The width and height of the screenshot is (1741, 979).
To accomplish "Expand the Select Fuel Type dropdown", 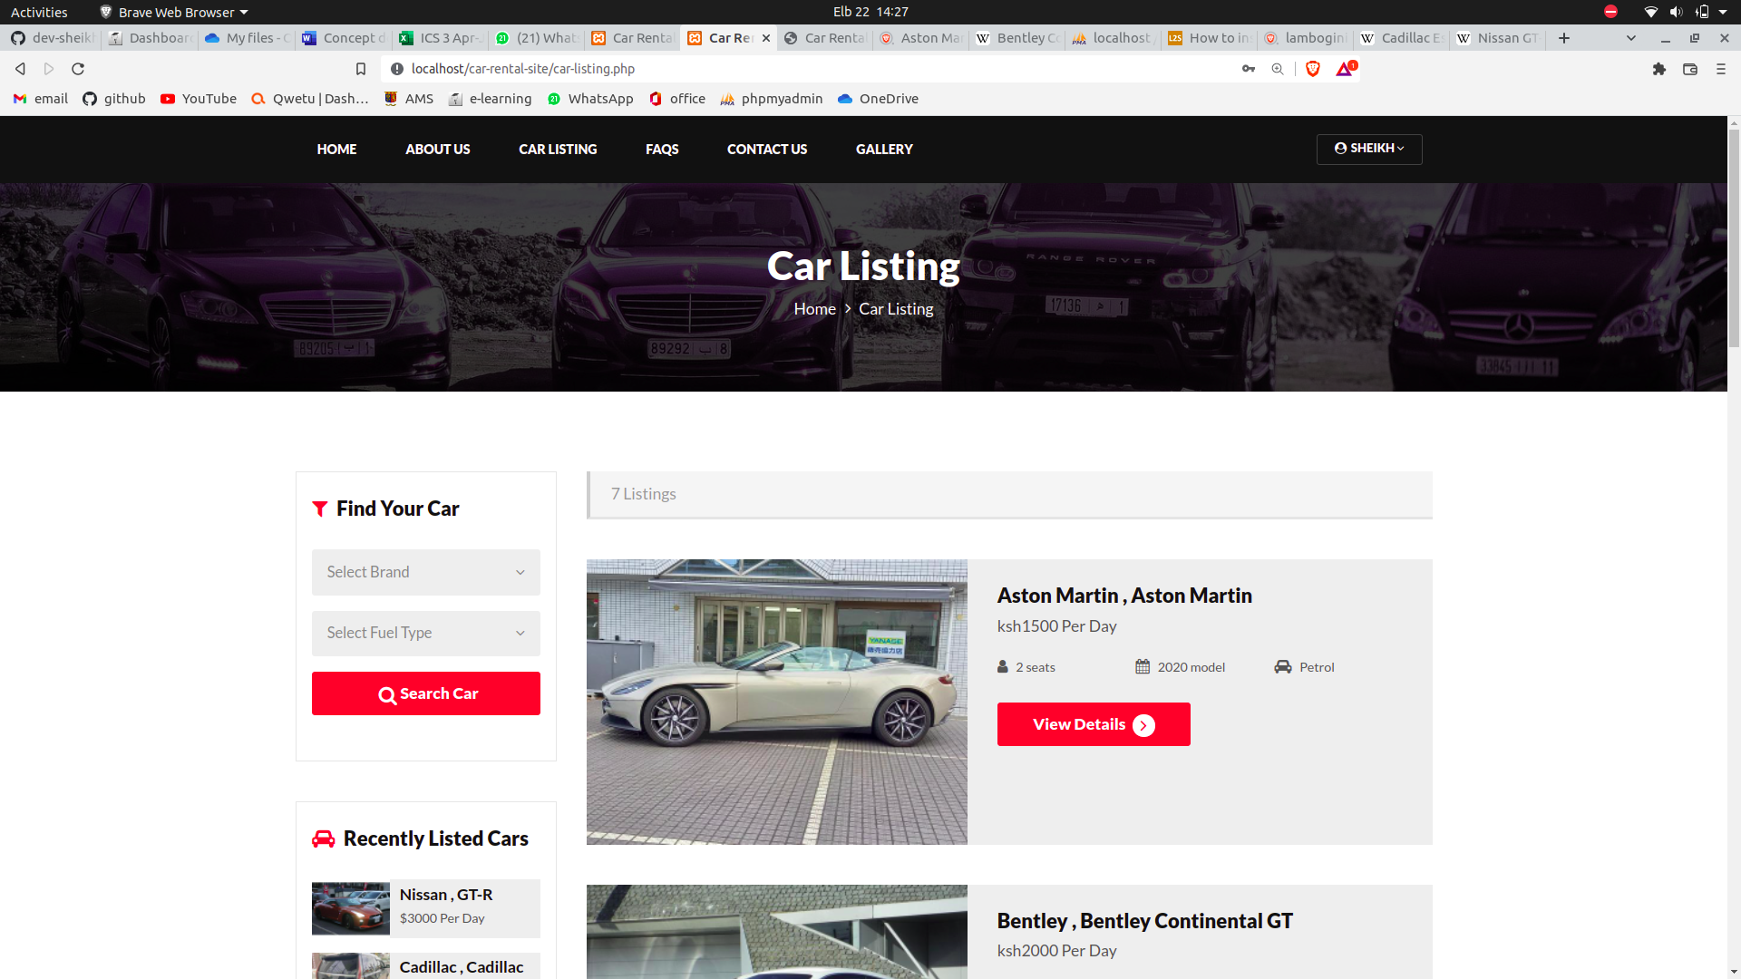I will click(x=425, y=633).
